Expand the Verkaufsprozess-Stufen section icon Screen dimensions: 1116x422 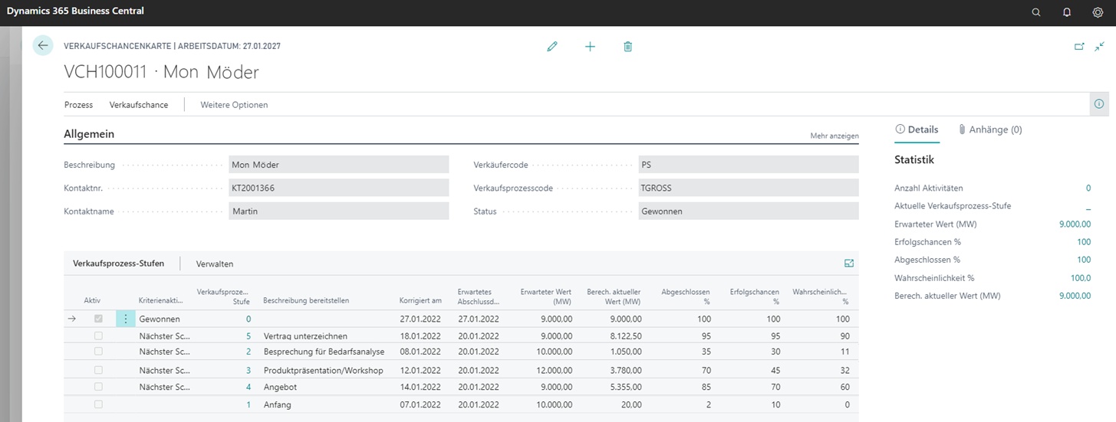point(849,263)
